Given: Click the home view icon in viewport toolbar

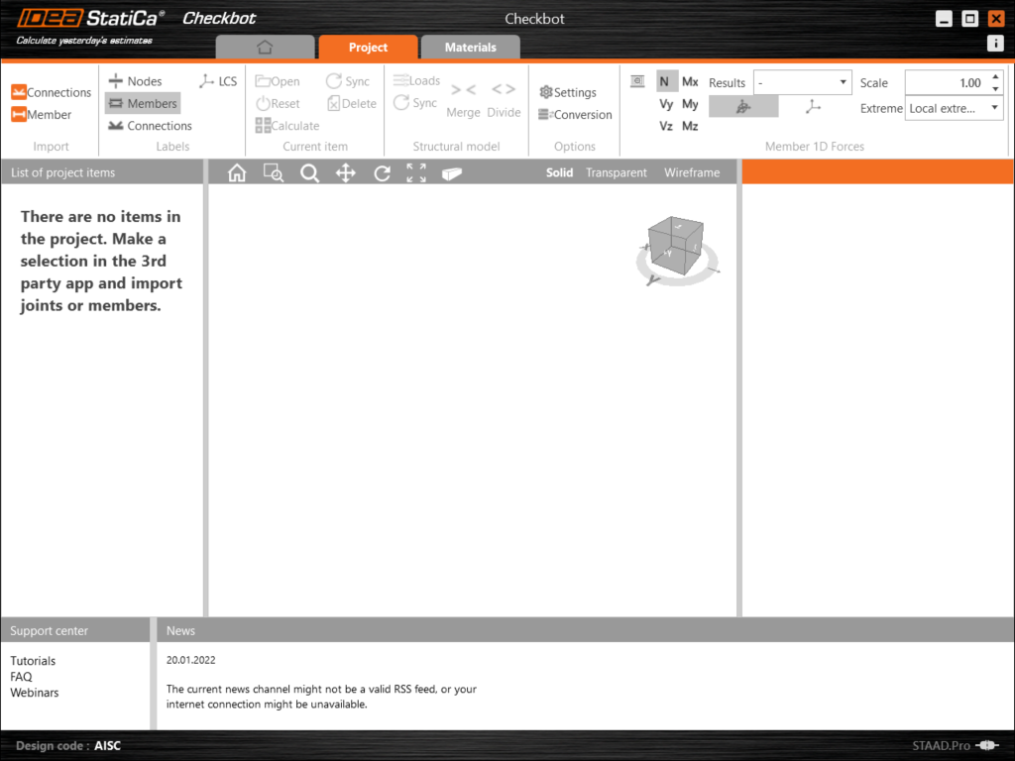Looking at the screenshot, I should (x=237, y=173).
